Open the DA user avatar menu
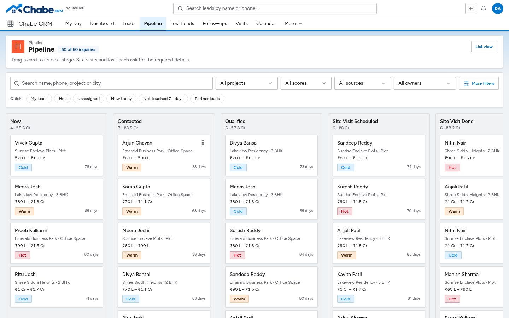Image resolution: width=509 pixels, height=318 pixels. click(498, 8)
